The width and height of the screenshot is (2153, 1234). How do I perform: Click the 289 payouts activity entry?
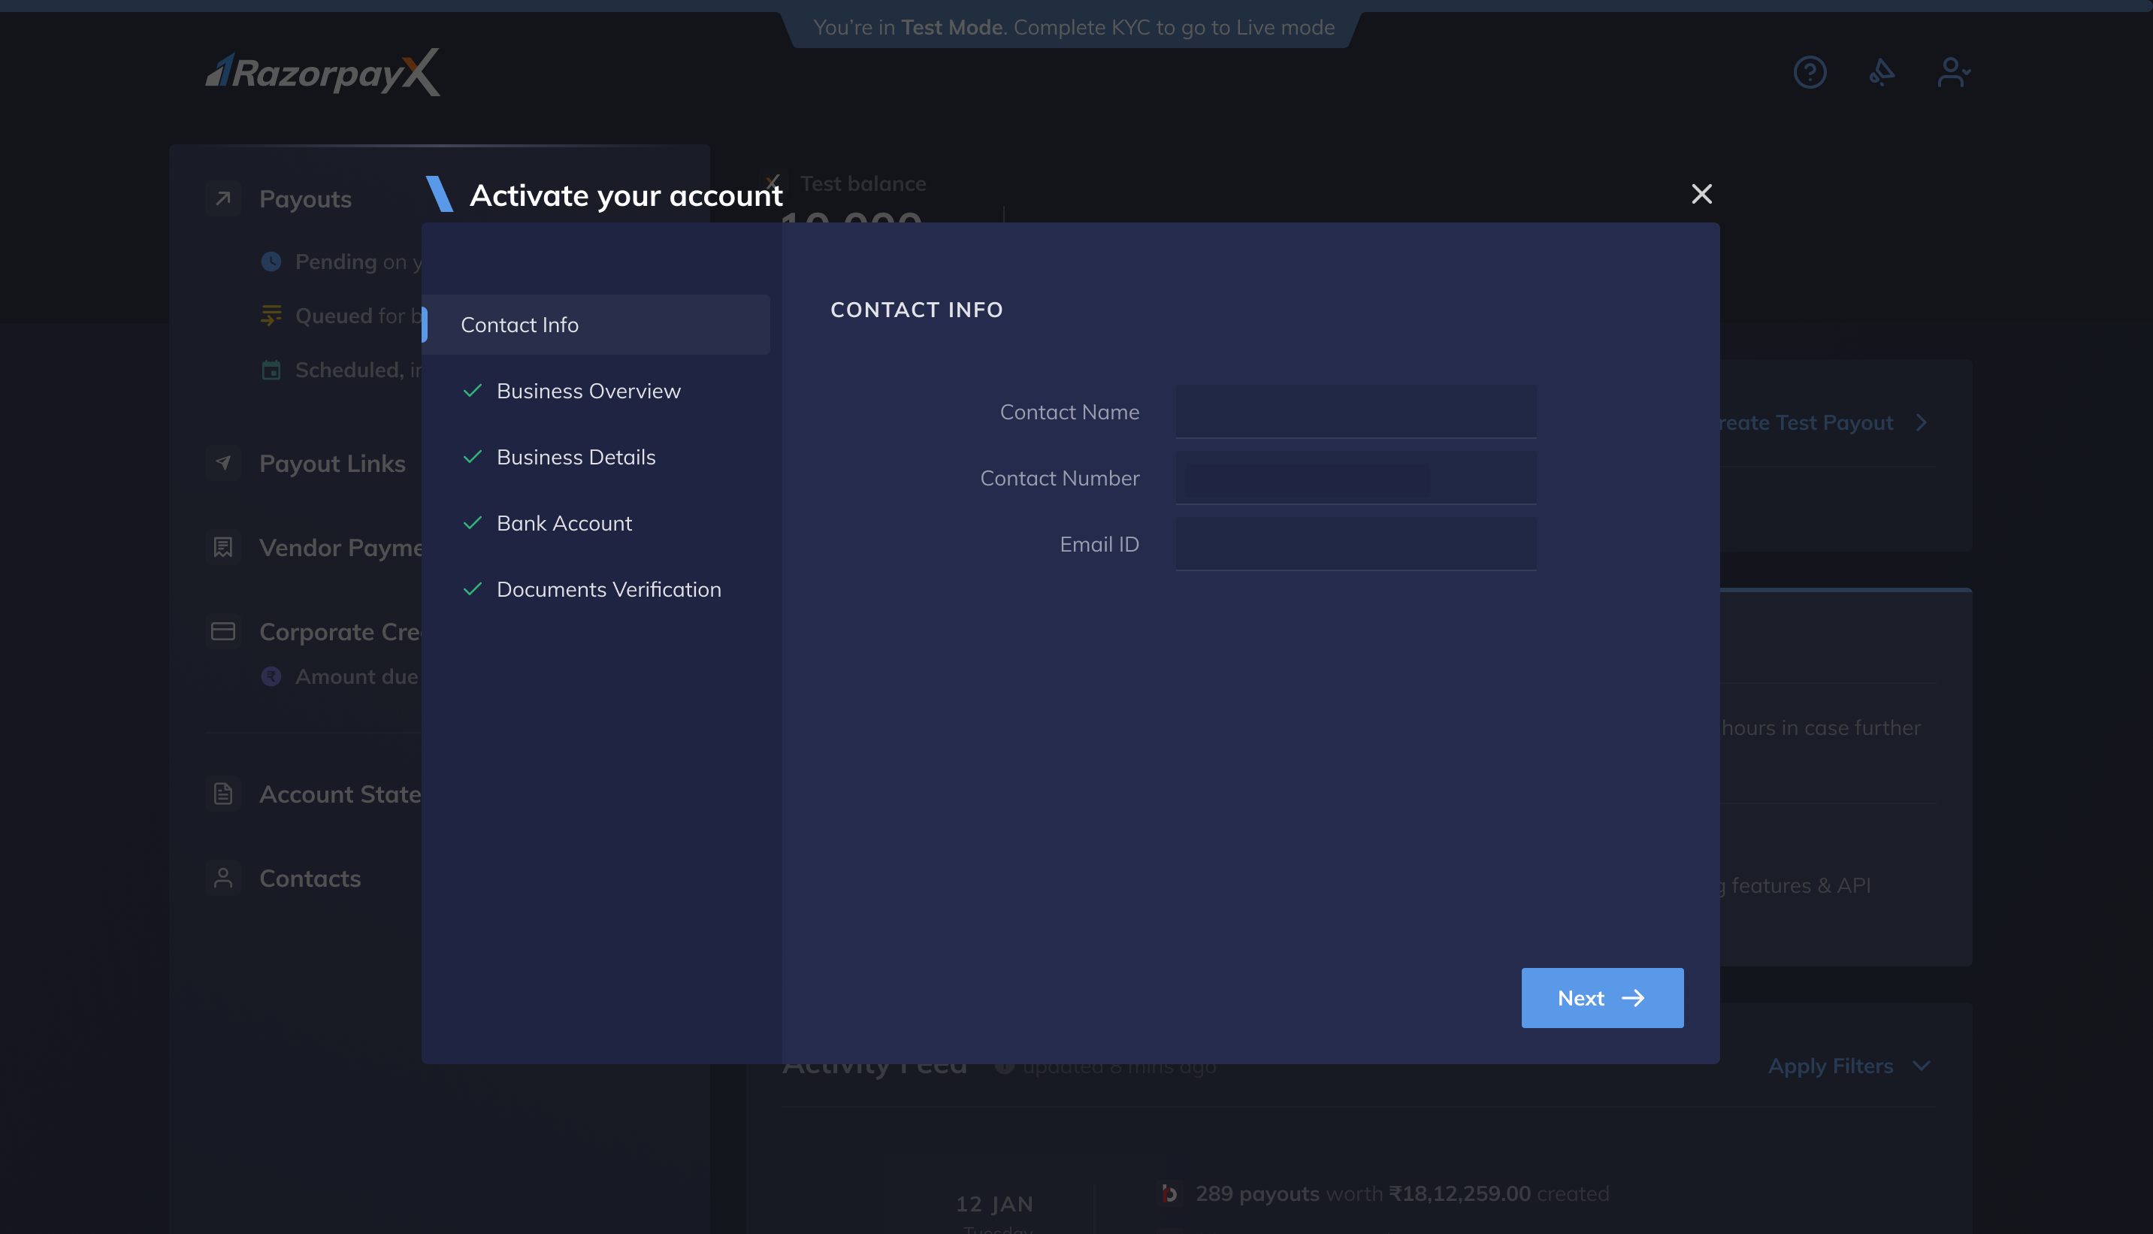point(1402,1194)
